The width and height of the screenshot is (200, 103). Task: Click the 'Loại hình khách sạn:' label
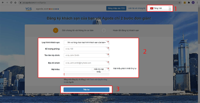51,42
